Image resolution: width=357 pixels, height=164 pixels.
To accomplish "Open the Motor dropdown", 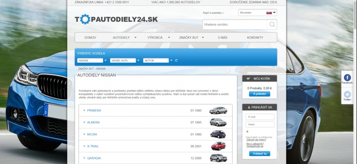I will pyautogui.click(x=158, y=61).
